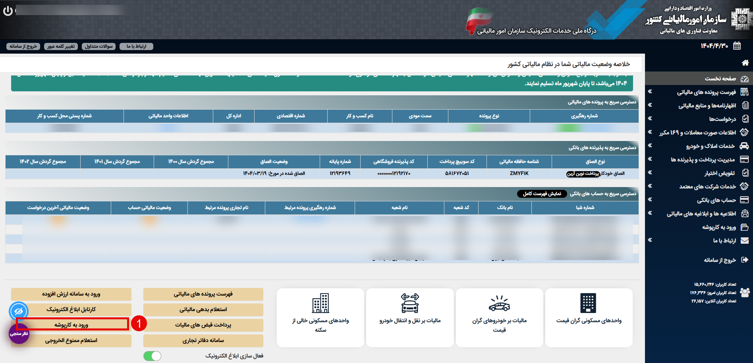
Task: Expand the اطلاعیه ها و ابلاغیه های مالیاتی chevron
Action: [650, 213]
